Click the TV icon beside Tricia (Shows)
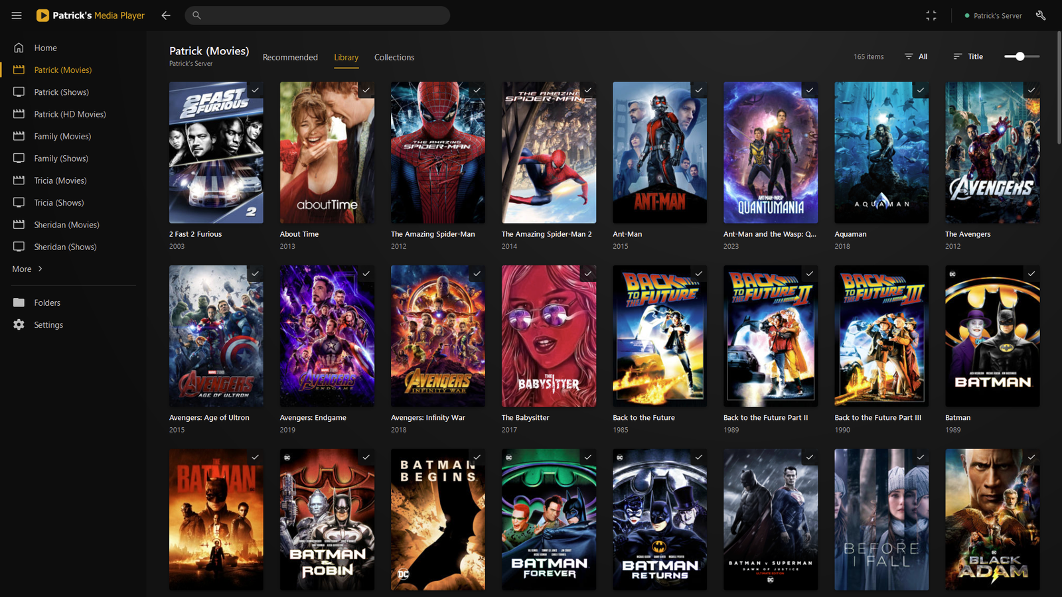1062x597 pixels. [x=19, y=202]
